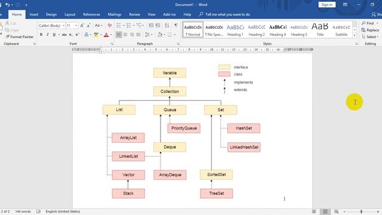382x215 pixels.
Task: Open Ribbon Display Options icon
Action: tap(345, 5)
